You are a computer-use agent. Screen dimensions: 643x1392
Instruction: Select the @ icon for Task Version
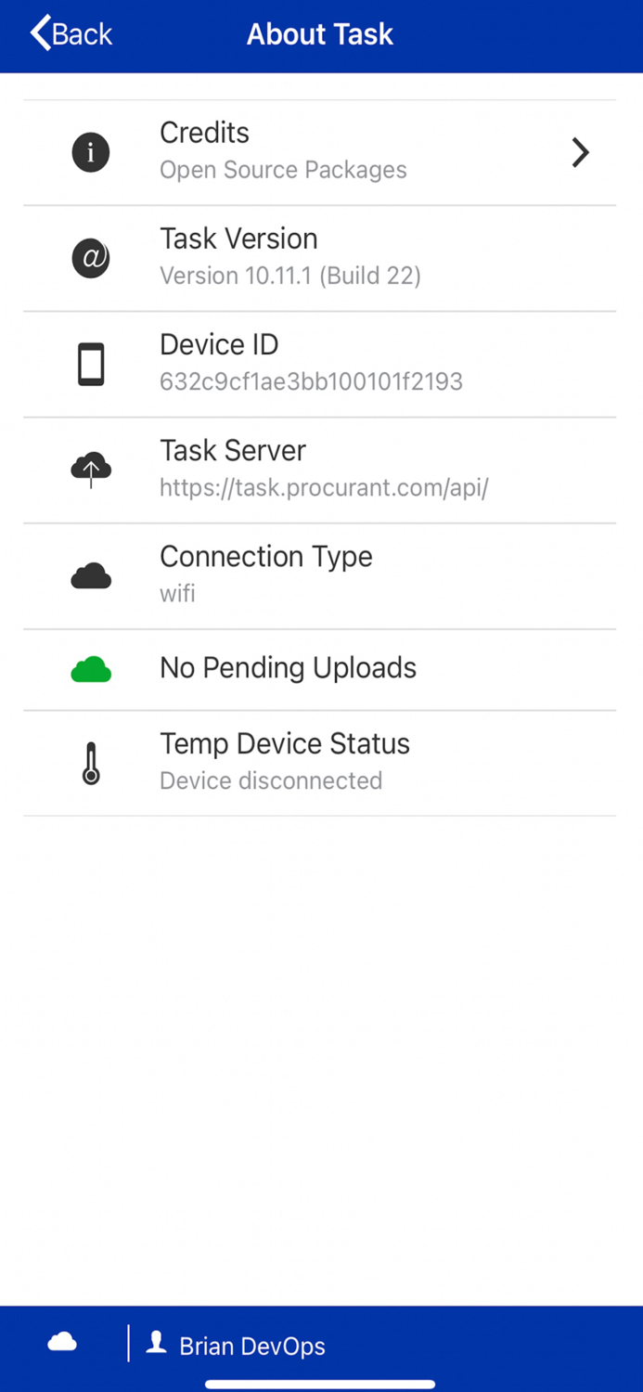pos(90,259)
